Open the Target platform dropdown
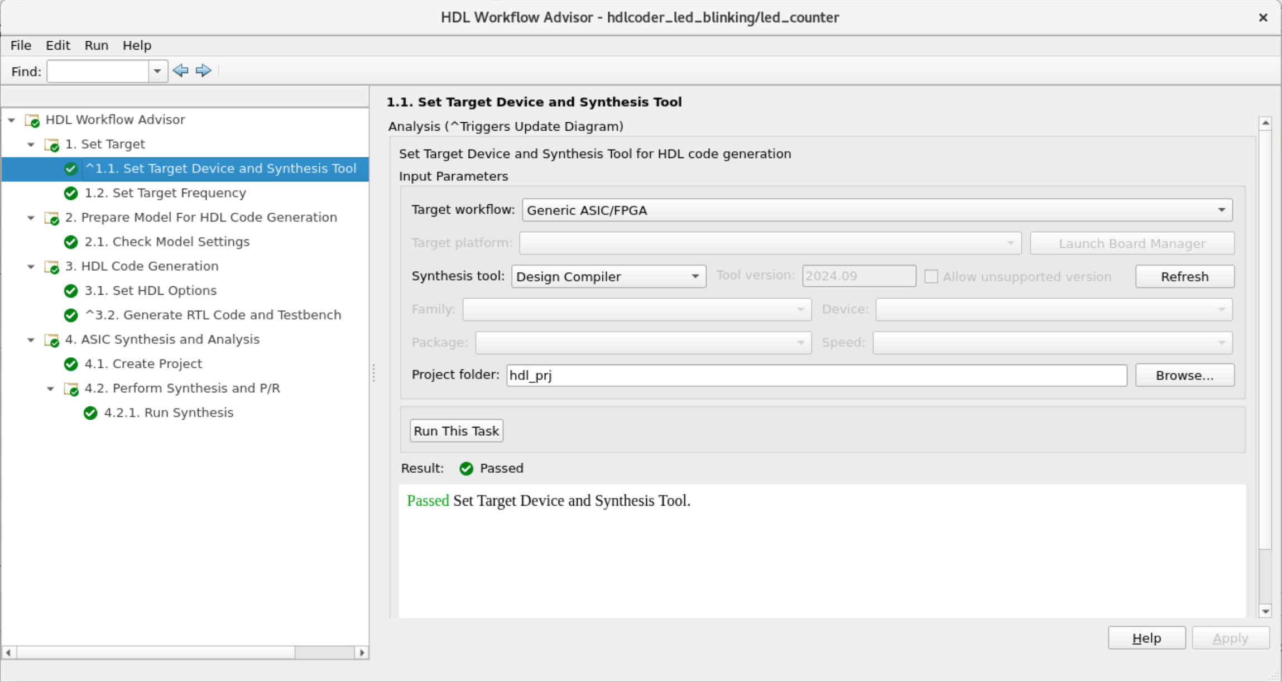1282x682 pixels. (x=770, y=243)
